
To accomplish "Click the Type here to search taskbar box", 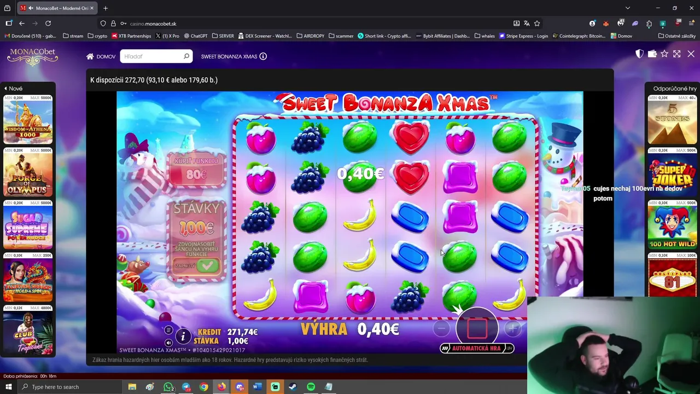I will [69, 387].
